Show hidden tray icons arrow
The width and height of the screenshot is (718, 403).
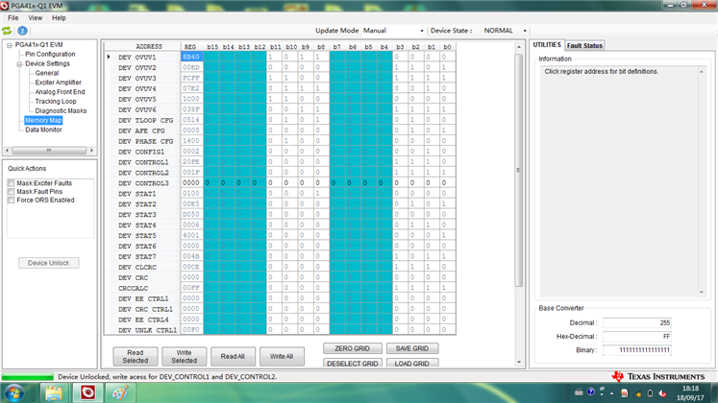tap(612, 393)
